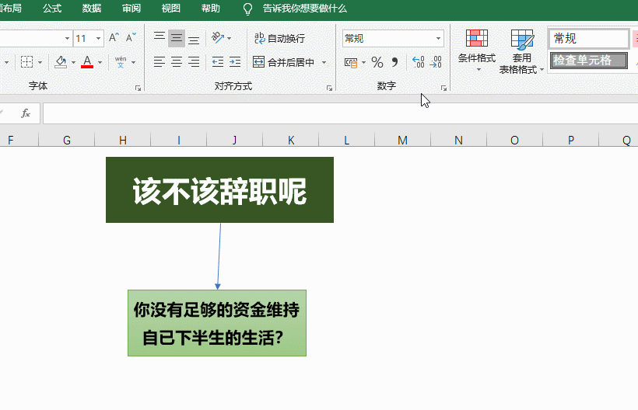
Task: Select the blue connector arrow
Action: (x=219, y=256)
